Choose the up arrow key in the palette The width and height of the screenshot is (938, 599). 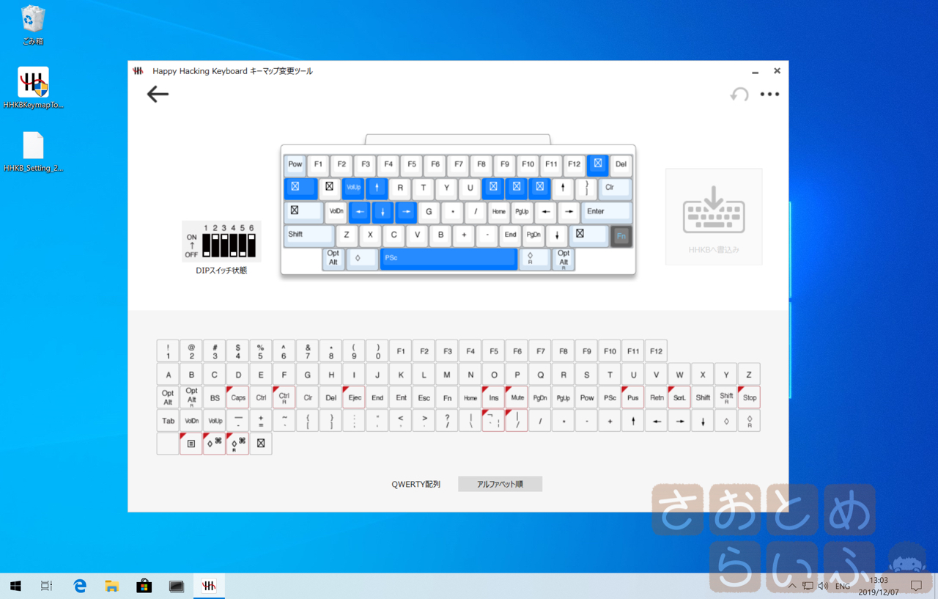[x=633, y=421]
